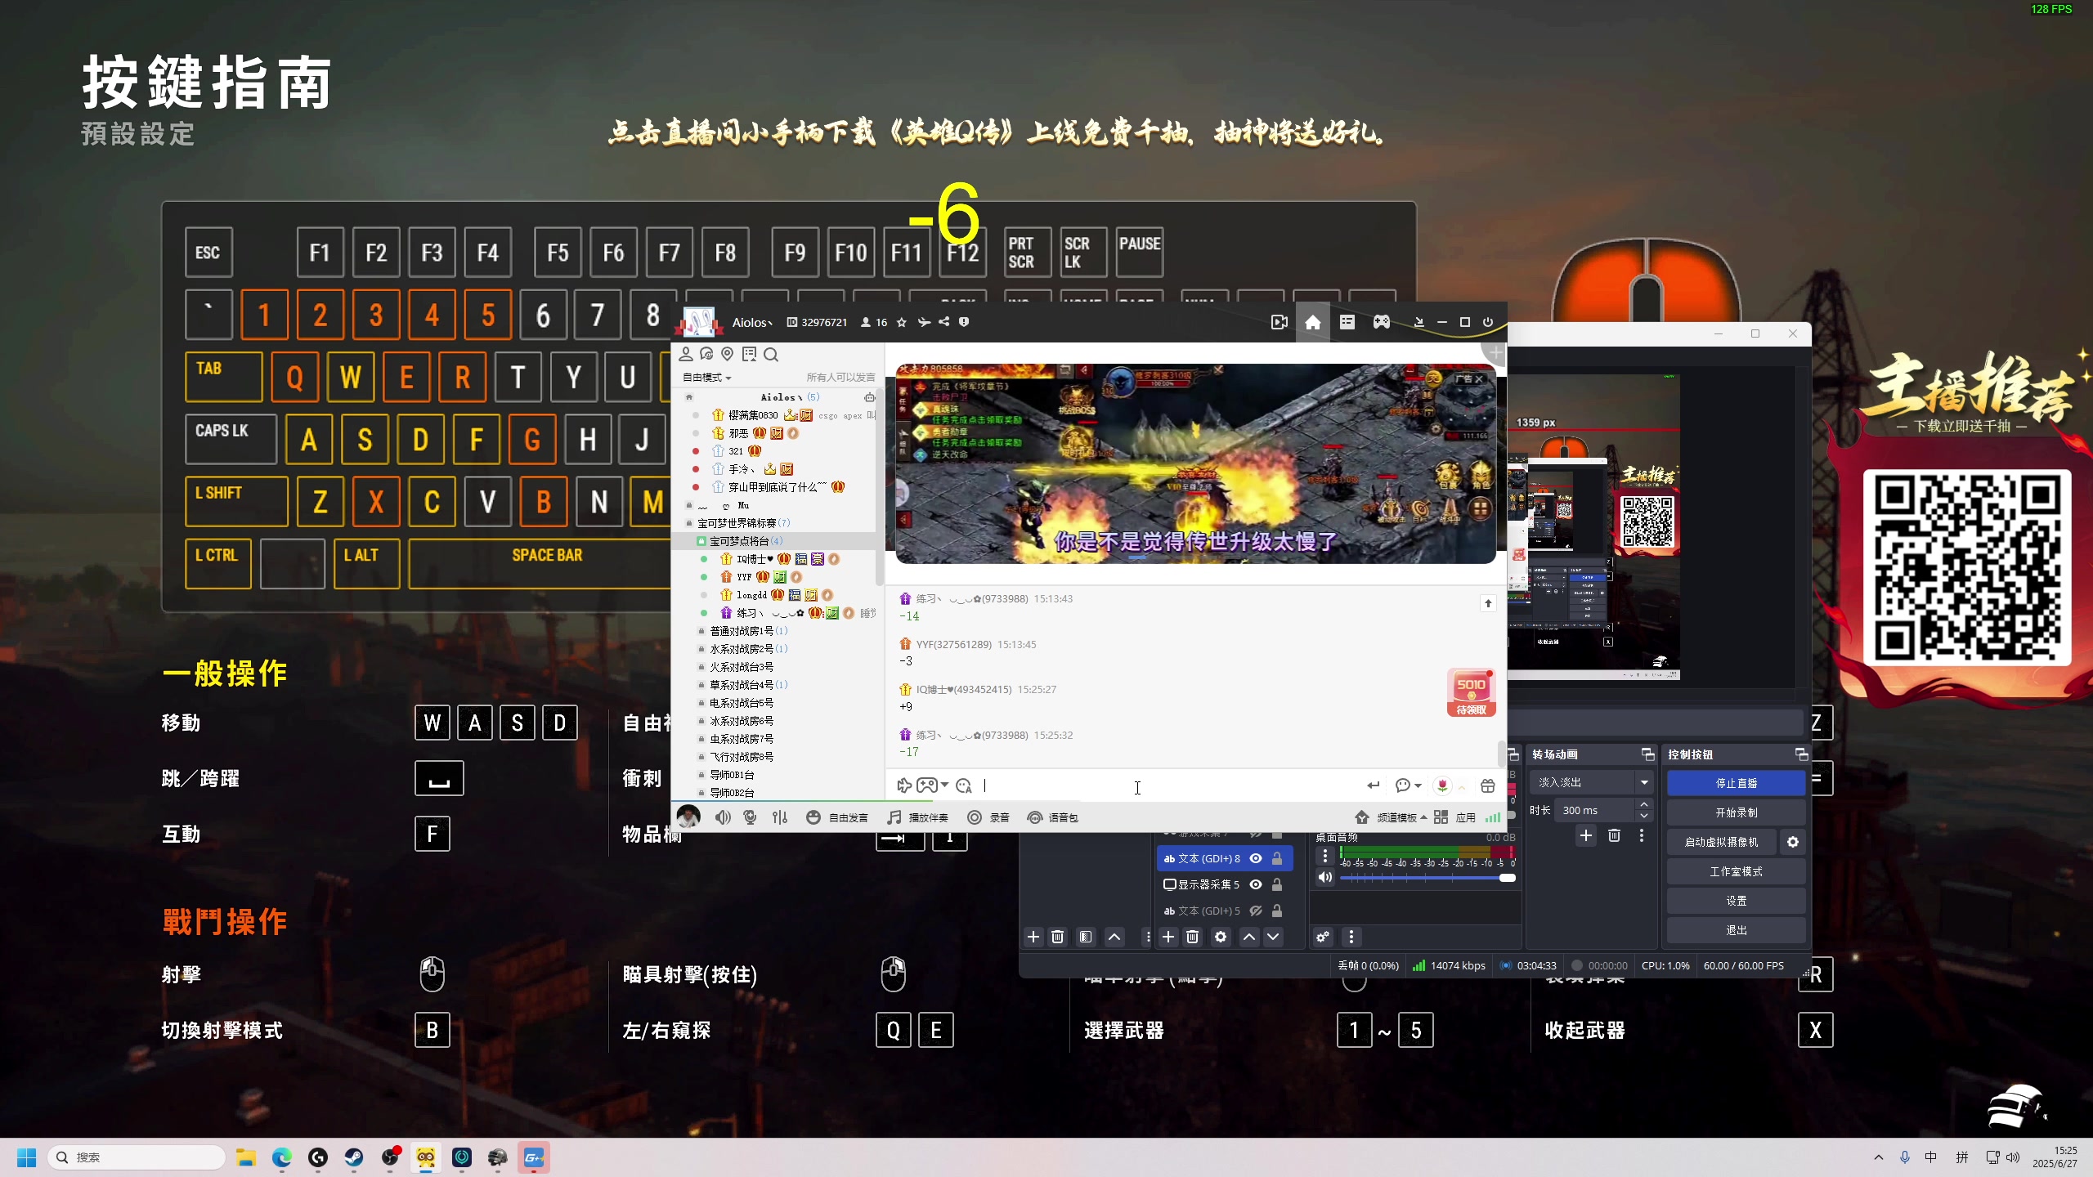The image size is (2093, 1177).
Task: Click the speaker volume icon in YY bottom bar
Action: [723, 817]
